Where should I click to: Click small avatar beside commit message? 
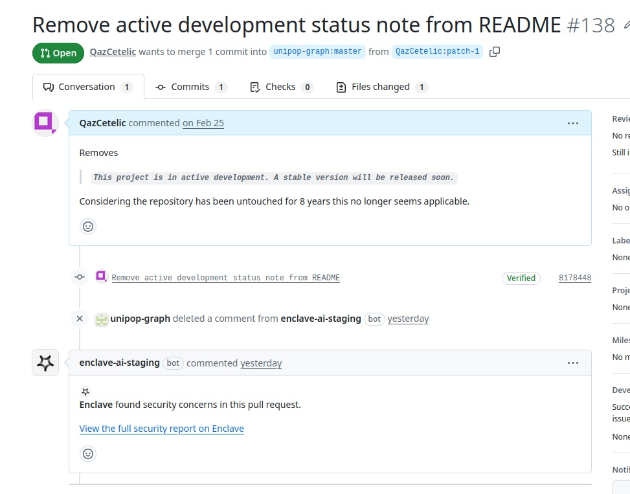[102, 277]
